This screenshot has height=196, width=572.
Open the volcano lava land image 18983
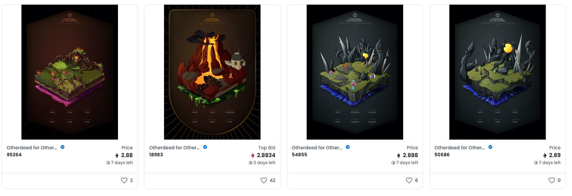point(212,72)
